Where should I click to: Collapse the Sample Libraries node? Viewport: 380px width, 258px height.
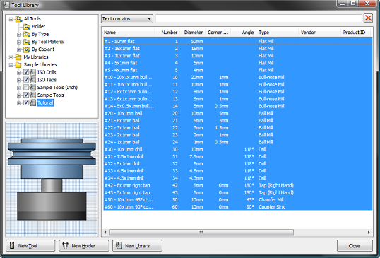11,65
